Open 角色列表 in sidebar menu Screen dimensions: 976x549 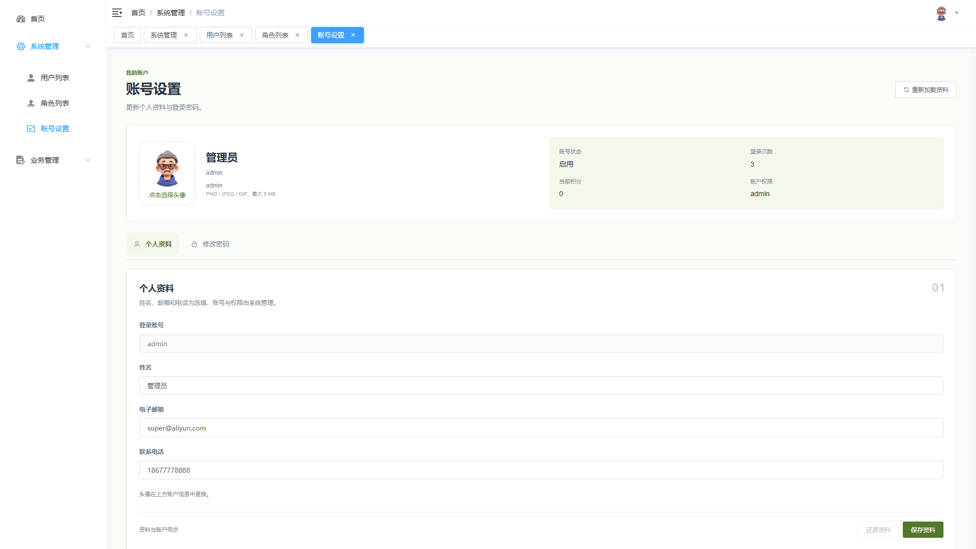click(53, 103)
